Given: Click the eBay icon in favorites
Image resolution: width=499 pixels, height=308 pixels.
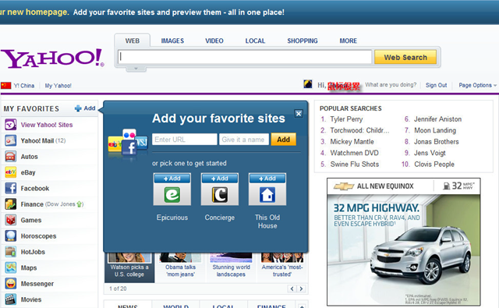Looking at the screenshot, I should point(10,172).
